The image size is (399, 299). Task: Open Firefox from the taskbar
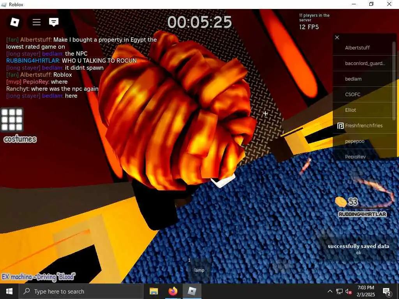[173, 291]
